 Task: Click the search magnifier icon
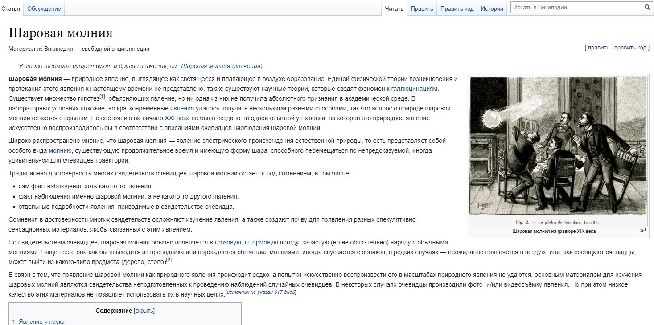tap(647, 7)
